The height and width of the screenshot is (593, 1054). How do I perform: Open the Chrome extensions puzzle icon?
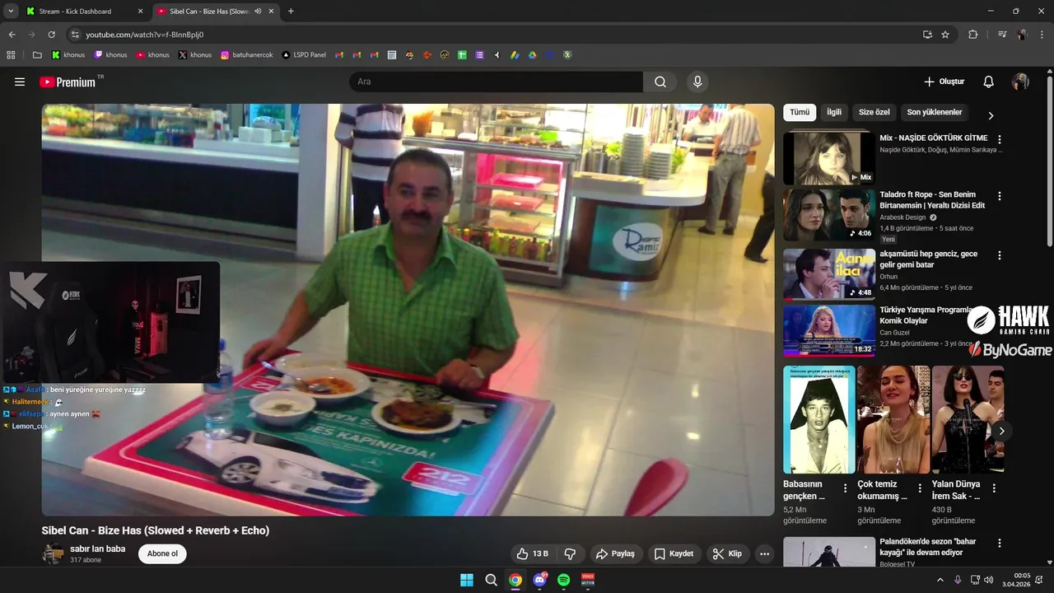point(973,35)
